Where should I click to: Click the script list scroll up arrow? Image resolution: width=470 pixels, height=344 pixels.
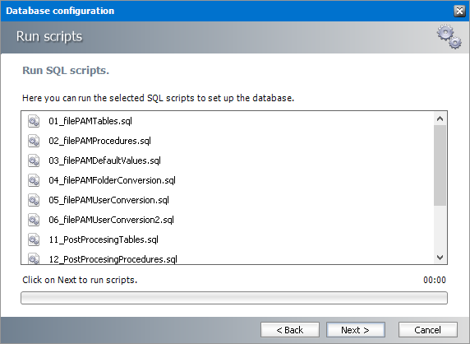click(x=440, y=119)
